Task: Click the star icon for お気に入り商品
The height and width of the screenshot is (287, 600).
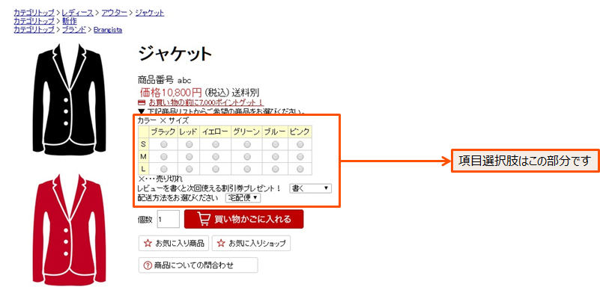Action: pyautogui.click(x=148, y=243)
